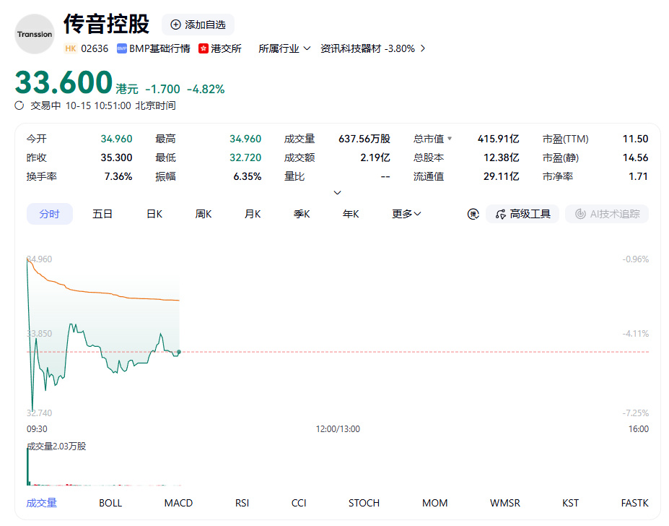Select the 分时 chart tab

pos(50,214)
